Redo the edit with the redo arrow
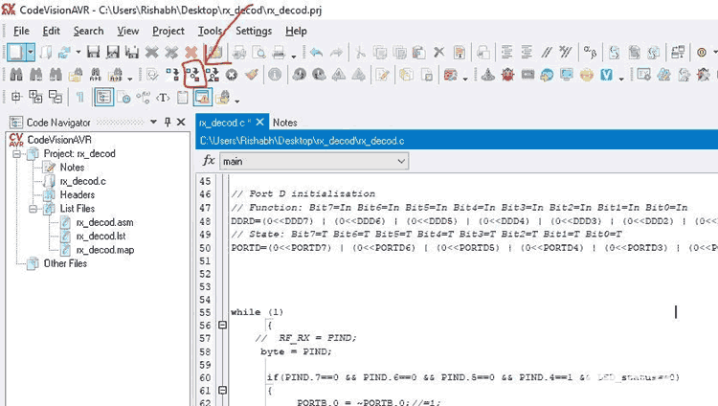 336,53
